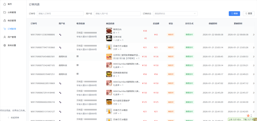Click the 和牛超级至尊披萨 product thumbnail
This screenshot has width=257, height=121.
pos(109,102)
